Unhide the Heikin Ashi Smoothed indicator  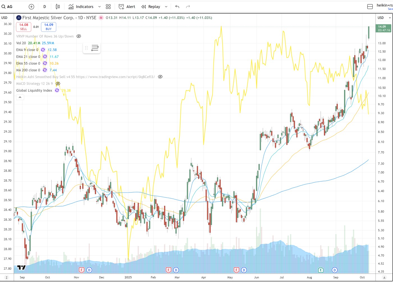[160, 77]
